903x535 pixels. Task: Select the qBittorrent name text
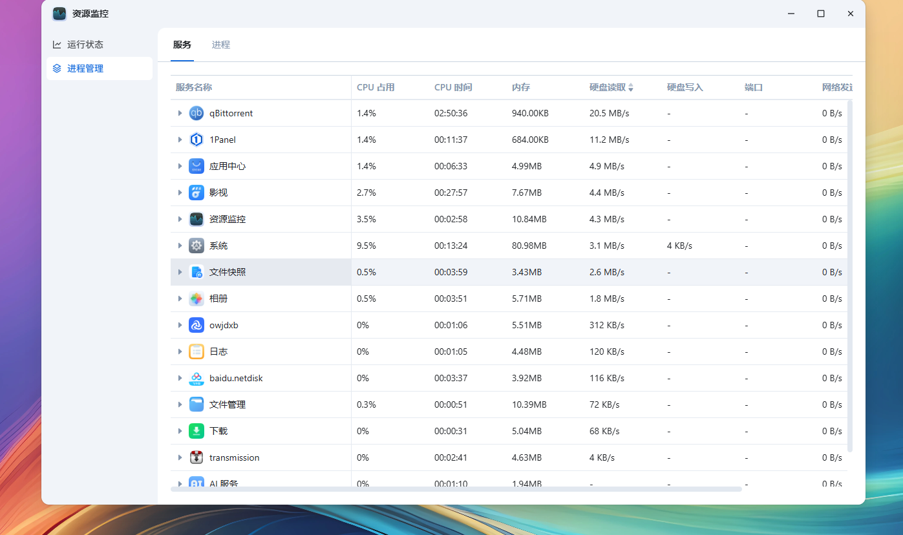pos(231,113)
